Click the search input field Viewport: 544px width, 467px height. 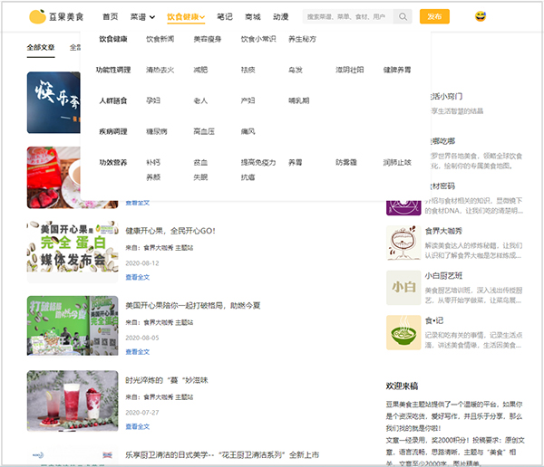point(346,16)
